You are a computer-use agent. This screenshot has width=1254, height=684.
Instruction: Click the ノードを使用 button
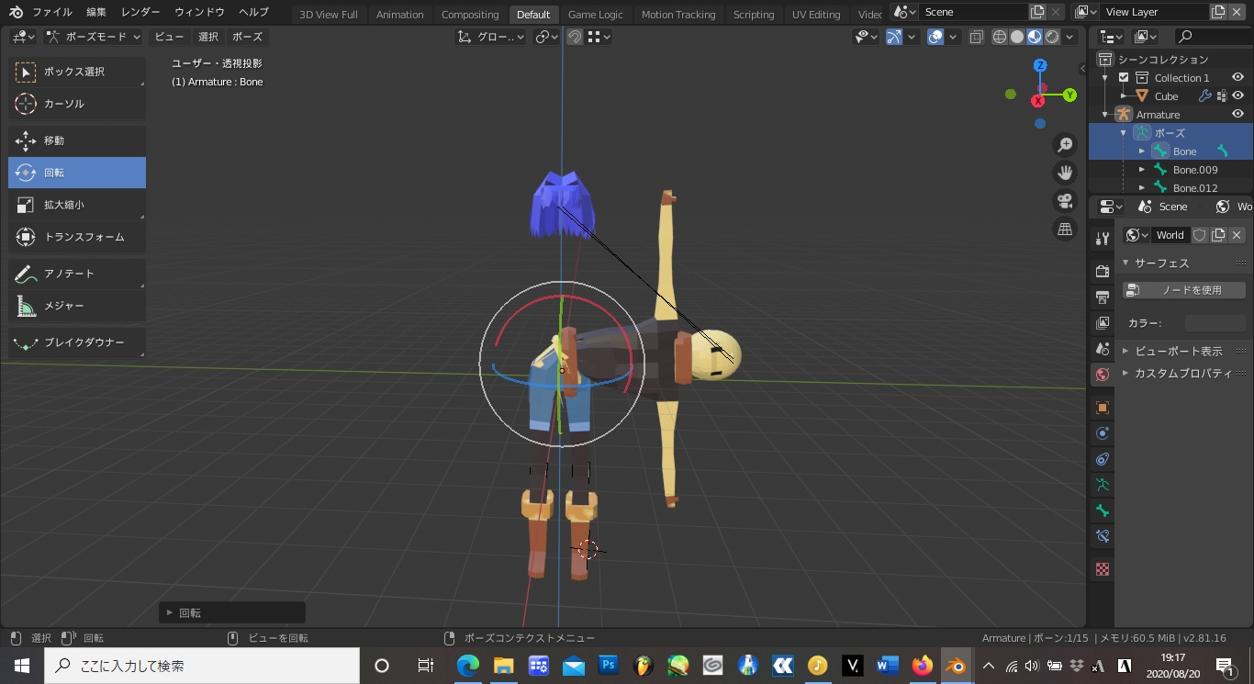tap(1184, 290)
